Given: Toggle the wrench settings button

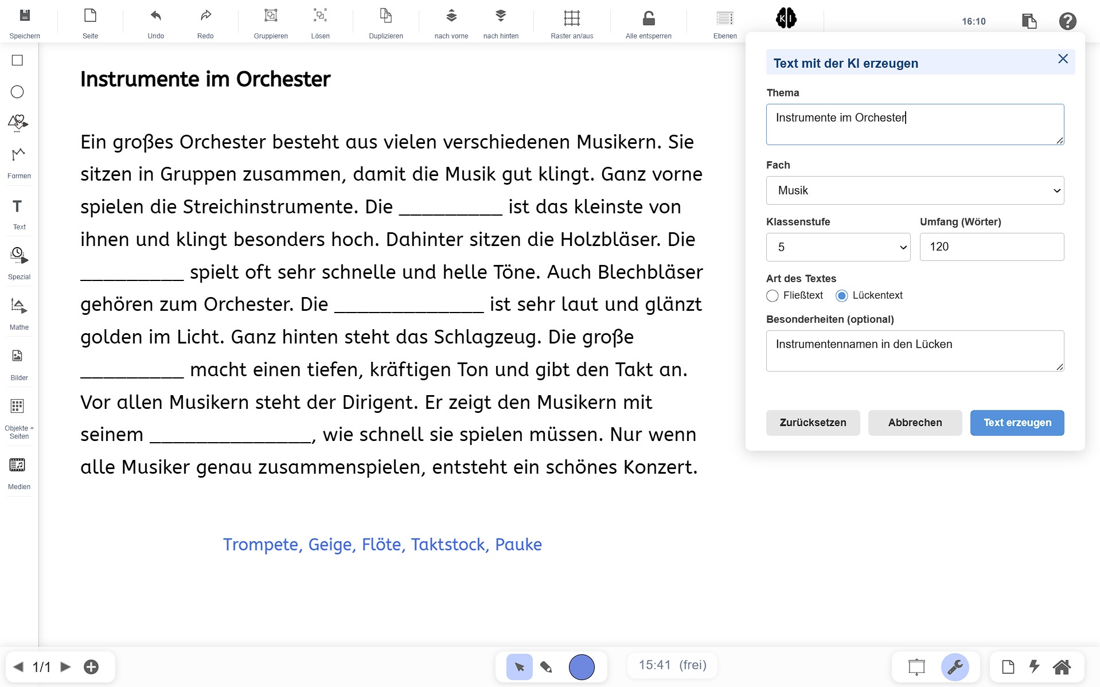Looking at the screenshot, I should pyautogui.click(x=955, y=667).
